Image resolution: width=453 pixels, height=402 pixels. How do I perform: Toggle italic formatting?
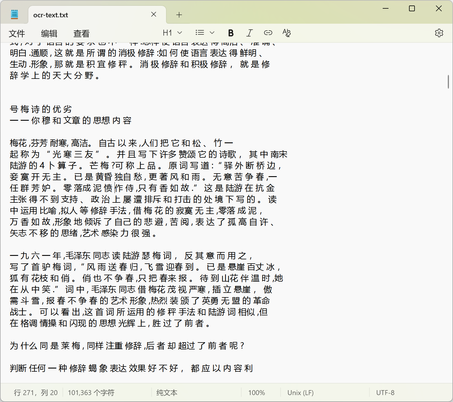249,33
